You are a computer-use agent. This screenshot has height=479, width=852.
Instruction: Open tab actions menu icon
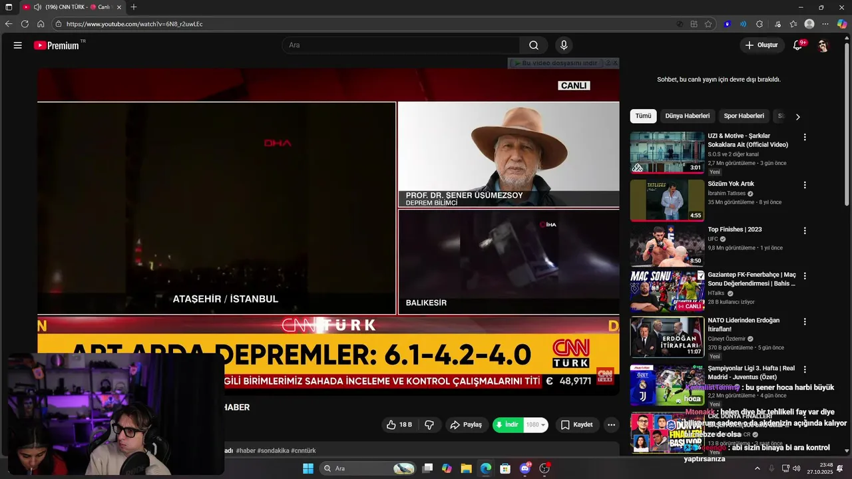pos(9,7)
